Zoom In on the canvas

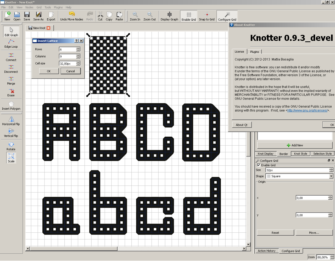(135, 16)
